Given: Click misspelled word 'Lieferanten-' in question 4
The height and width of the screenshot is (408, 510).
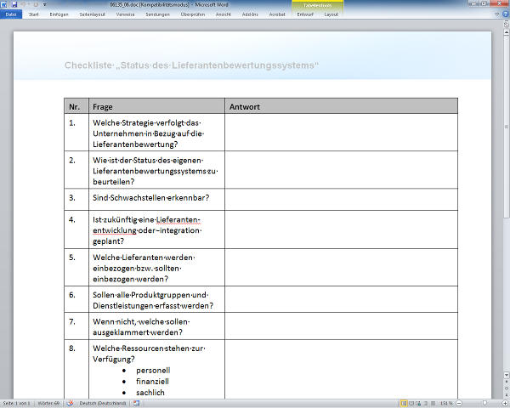Looking at the screenshot, I should tap(178, 220).
